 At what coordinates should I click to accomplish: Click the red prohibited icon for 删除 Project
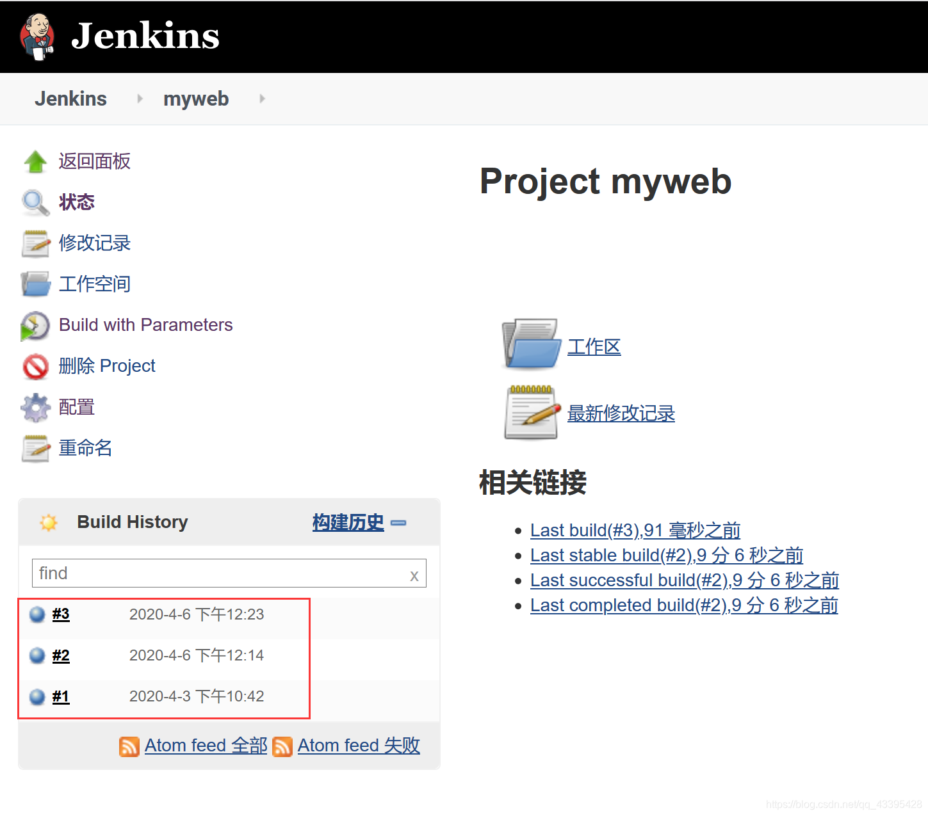pos(35,367)
